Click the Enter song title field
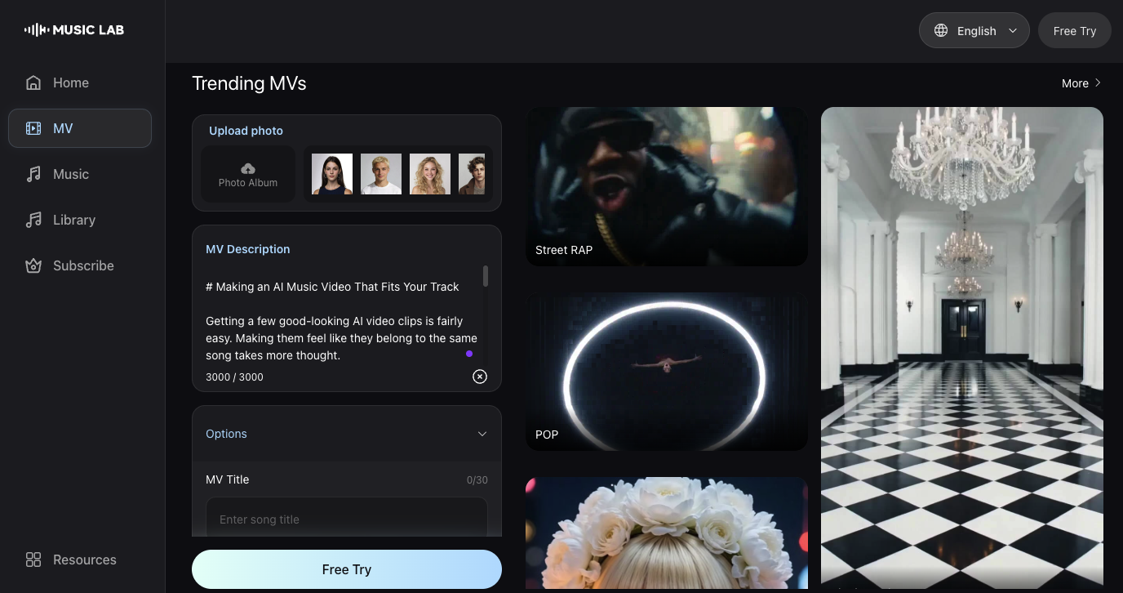 [347, 519]
